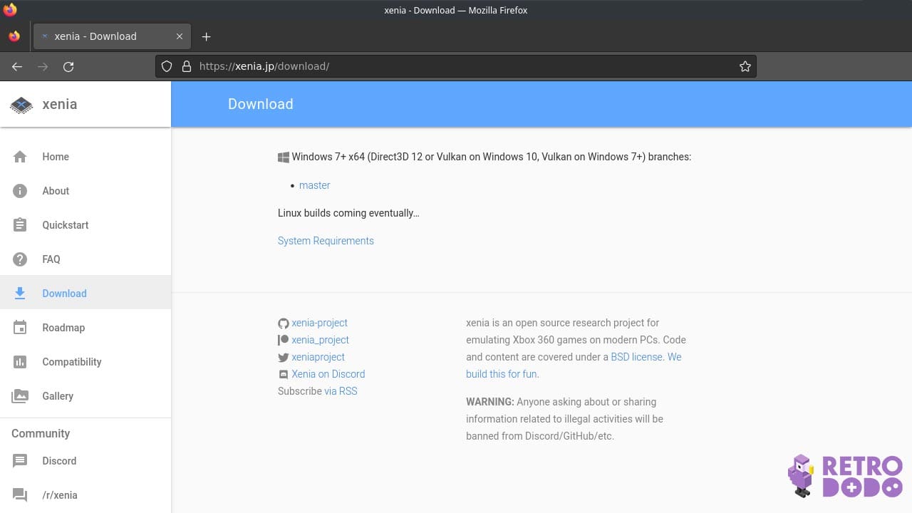
Task: Click the Firefox application icon in title bar
Action: coord(10,10)
